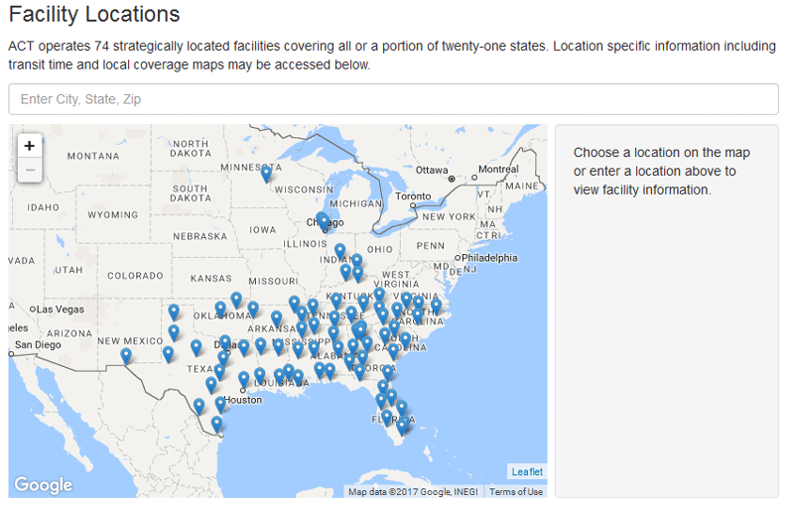
Task: Click the San Diego city label
Action: (35, 345)
